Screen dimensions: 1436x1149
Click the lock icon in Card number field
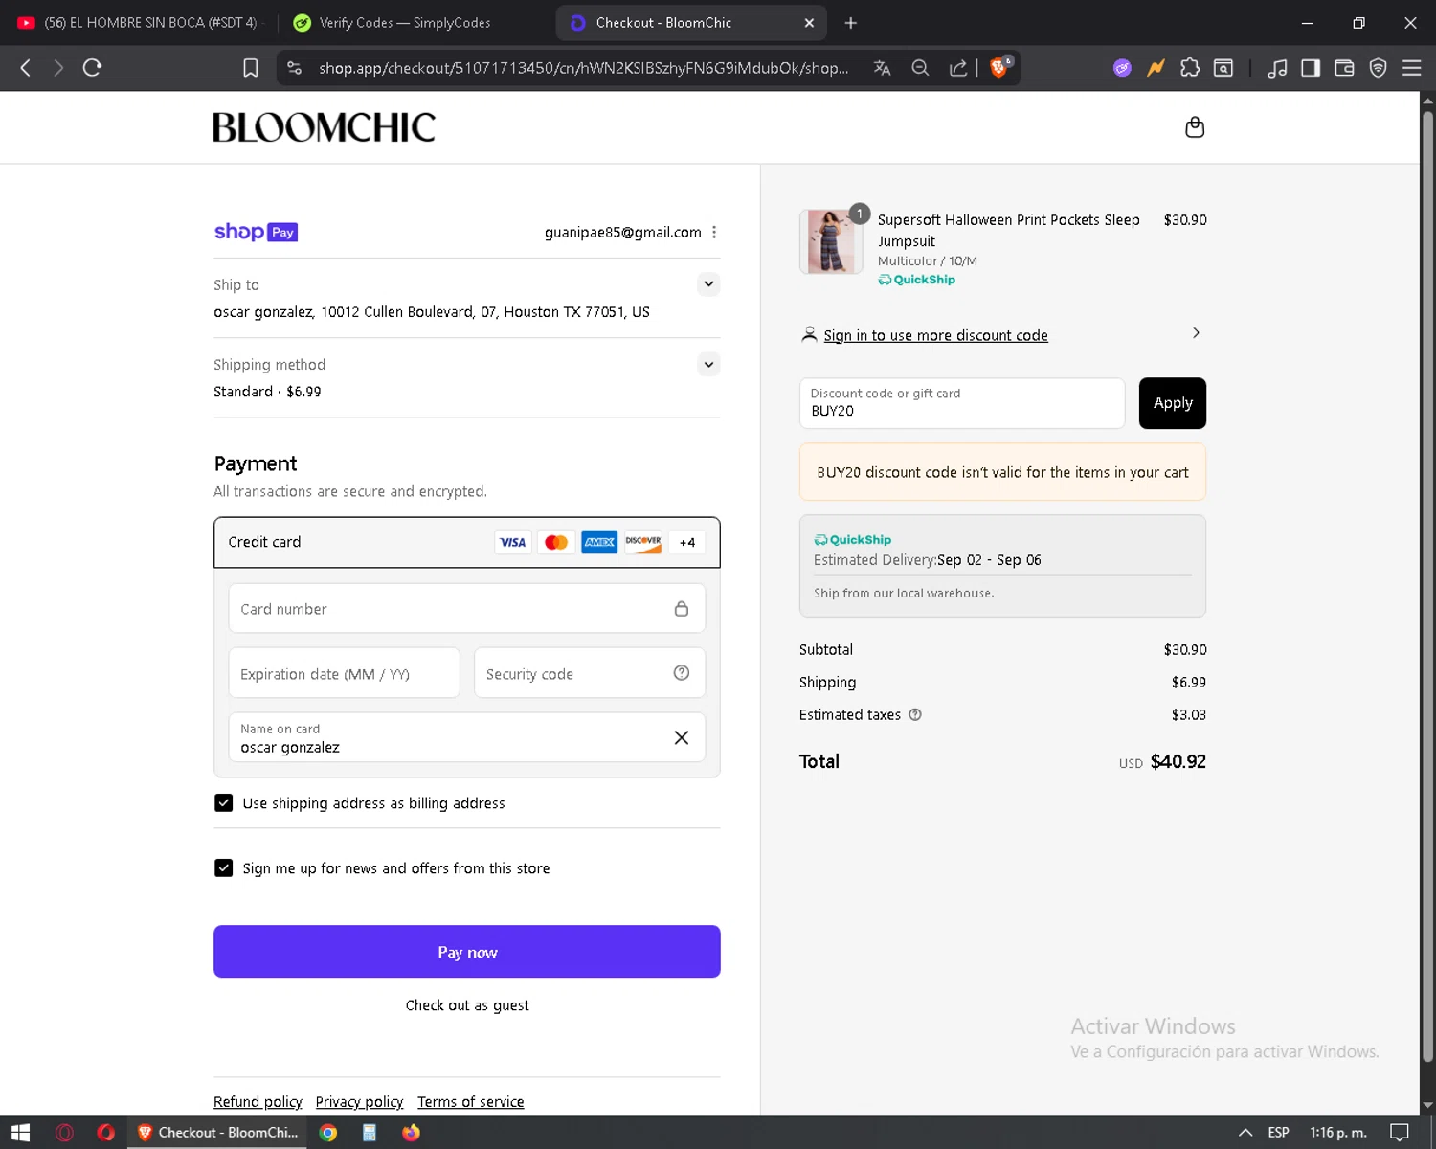click(681, 609)
